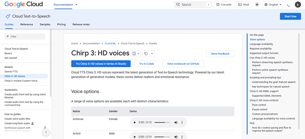Jump to Regional availability section
305x139 pixels.
point(261,49)
